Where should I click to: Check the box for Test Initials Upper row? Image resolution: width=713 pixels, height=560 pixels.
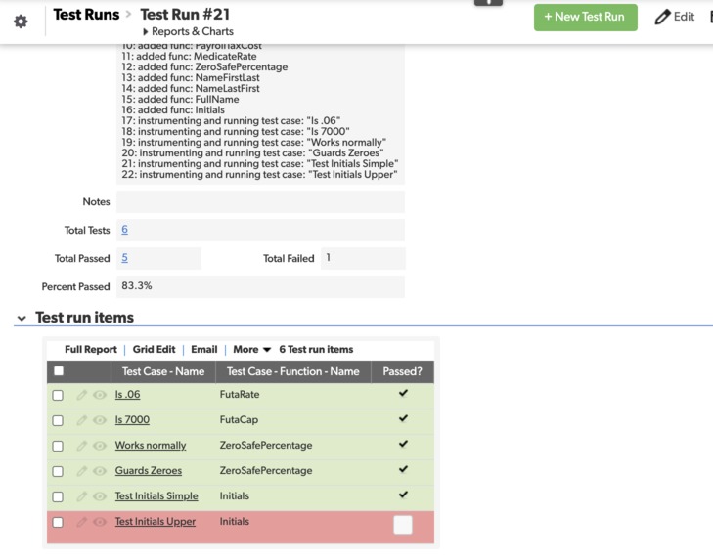pos(58,522)
